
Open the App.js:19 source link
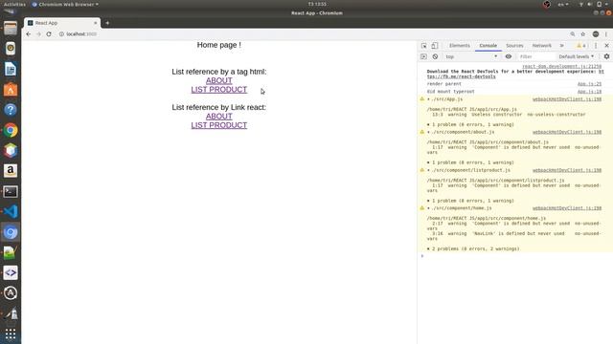click(590, 92)
